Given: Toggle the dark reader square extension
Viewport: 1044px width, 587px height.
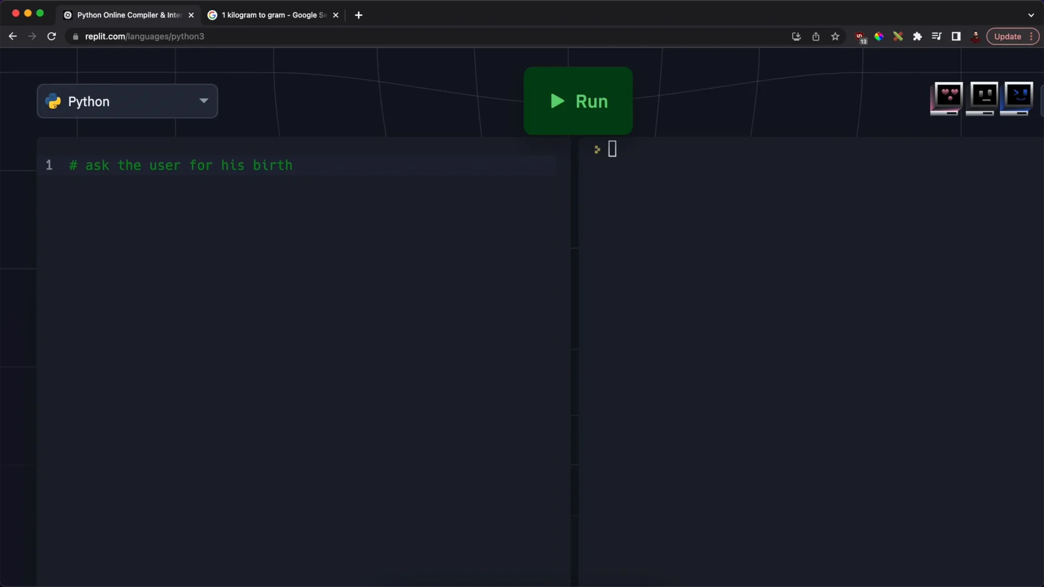Looking at the screenshot, I should click(956, 36).
